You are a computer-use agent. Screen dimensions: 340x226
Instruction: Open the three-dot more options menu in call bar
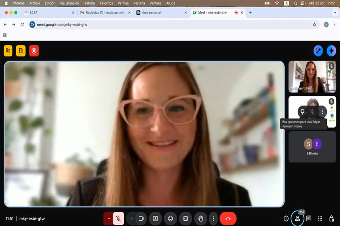213,218
